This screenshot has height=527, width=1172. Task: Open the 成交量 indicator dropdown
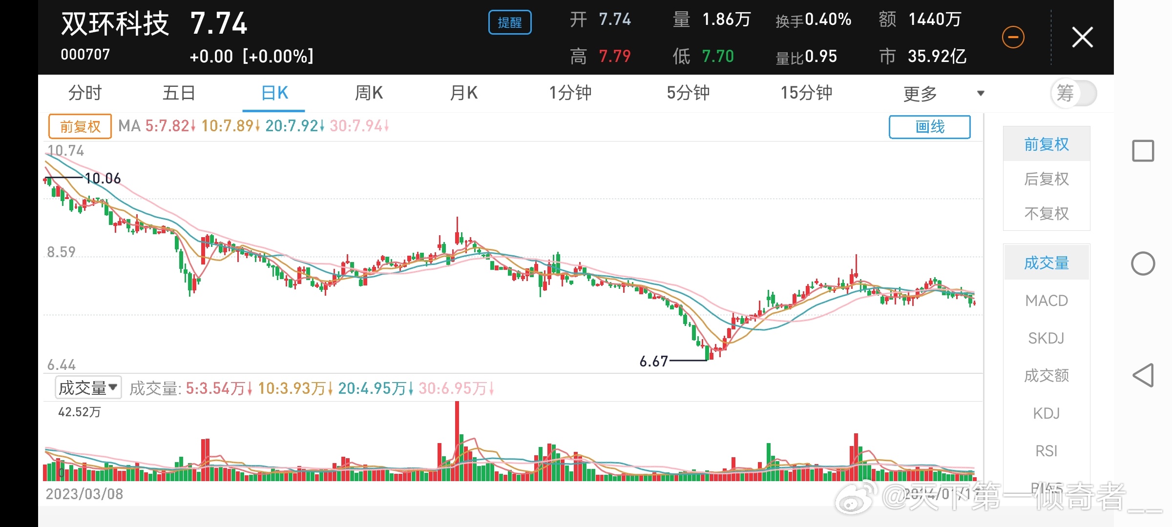[x=88, y=388]
